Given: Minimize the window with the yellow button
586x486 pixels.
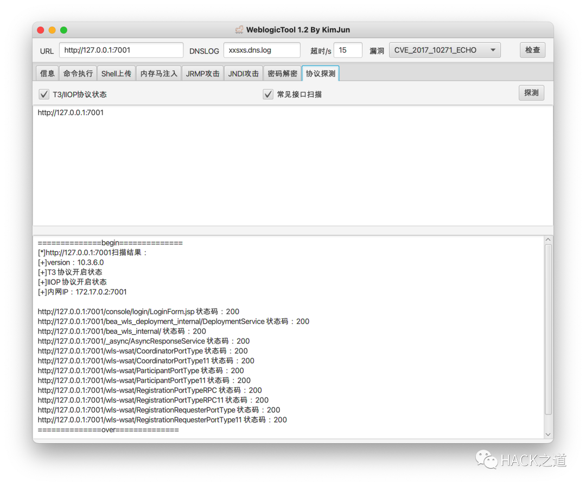Looking at the screenshot, I should coord(52,30).
